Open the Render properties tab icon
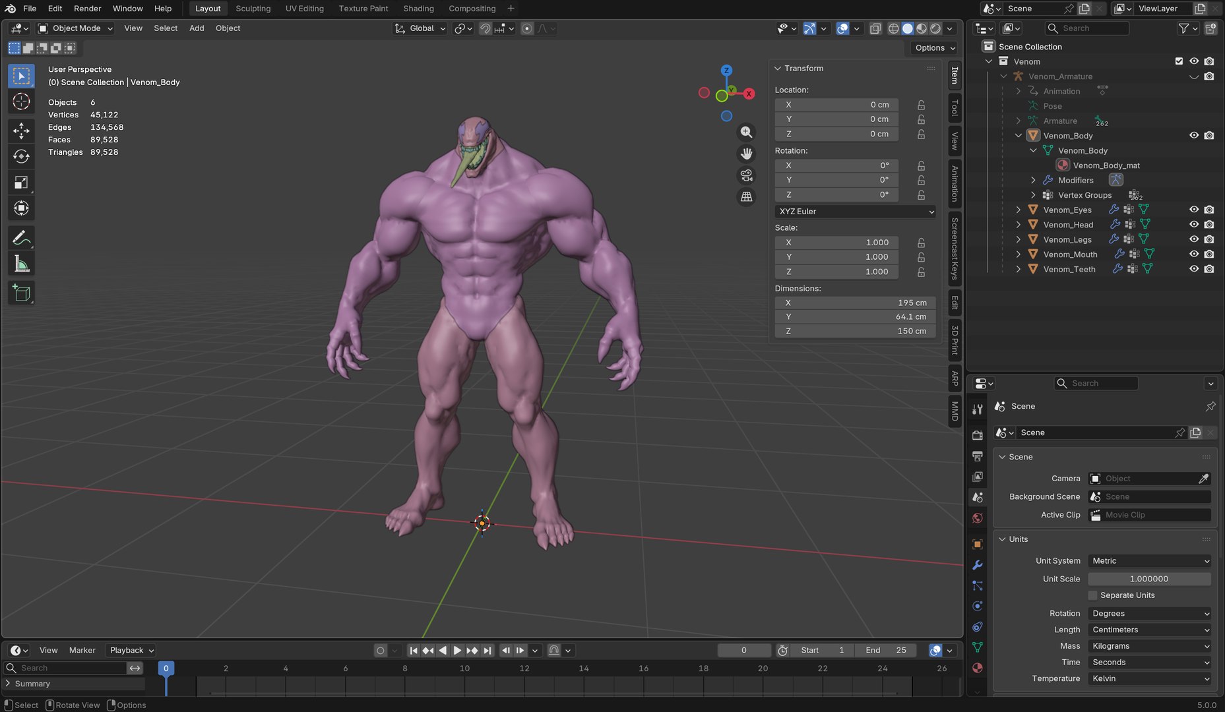 click(978, 435)
